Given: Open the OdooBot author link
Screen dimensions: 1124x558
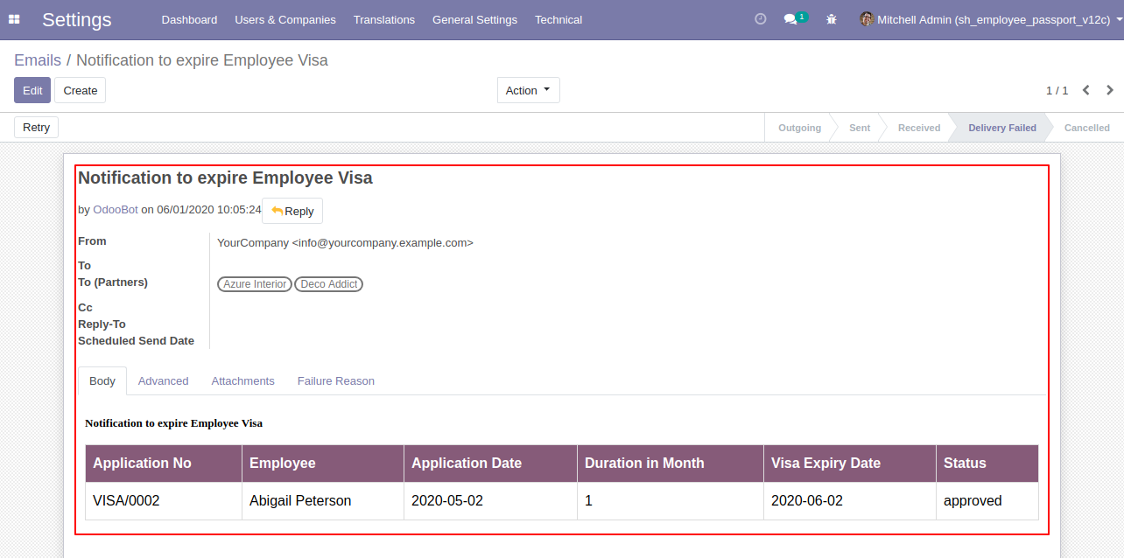Looking at the screenshot, I should point(116,210).
